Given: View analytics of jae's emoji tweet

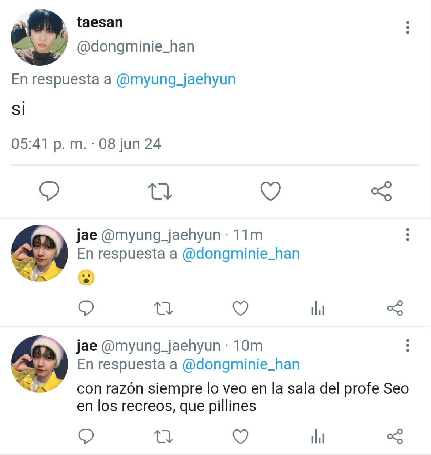Looking at the screenshot, I should point(318,309).
